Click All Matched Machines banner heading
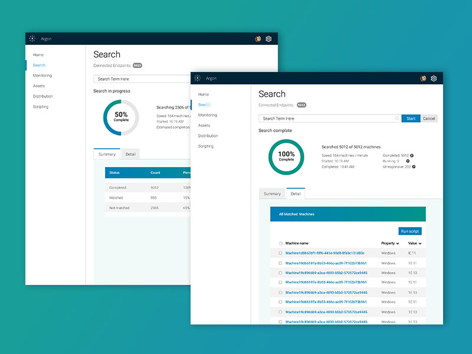This screenshot has height=354, width=472. click(297, 214)
